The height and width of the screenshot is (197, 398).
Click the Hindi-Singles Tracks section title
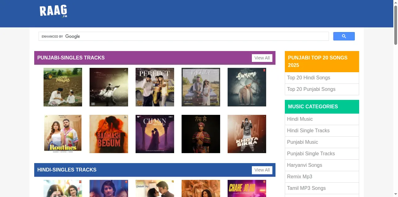pyautogui.click(x=67, y=170)
